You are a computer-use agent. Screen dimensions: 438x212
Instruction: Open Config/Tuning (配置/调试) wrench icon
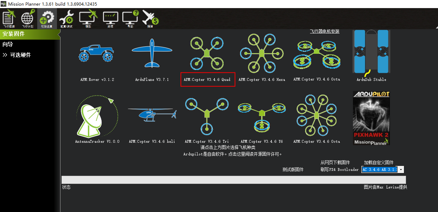[x=66, y=19]
